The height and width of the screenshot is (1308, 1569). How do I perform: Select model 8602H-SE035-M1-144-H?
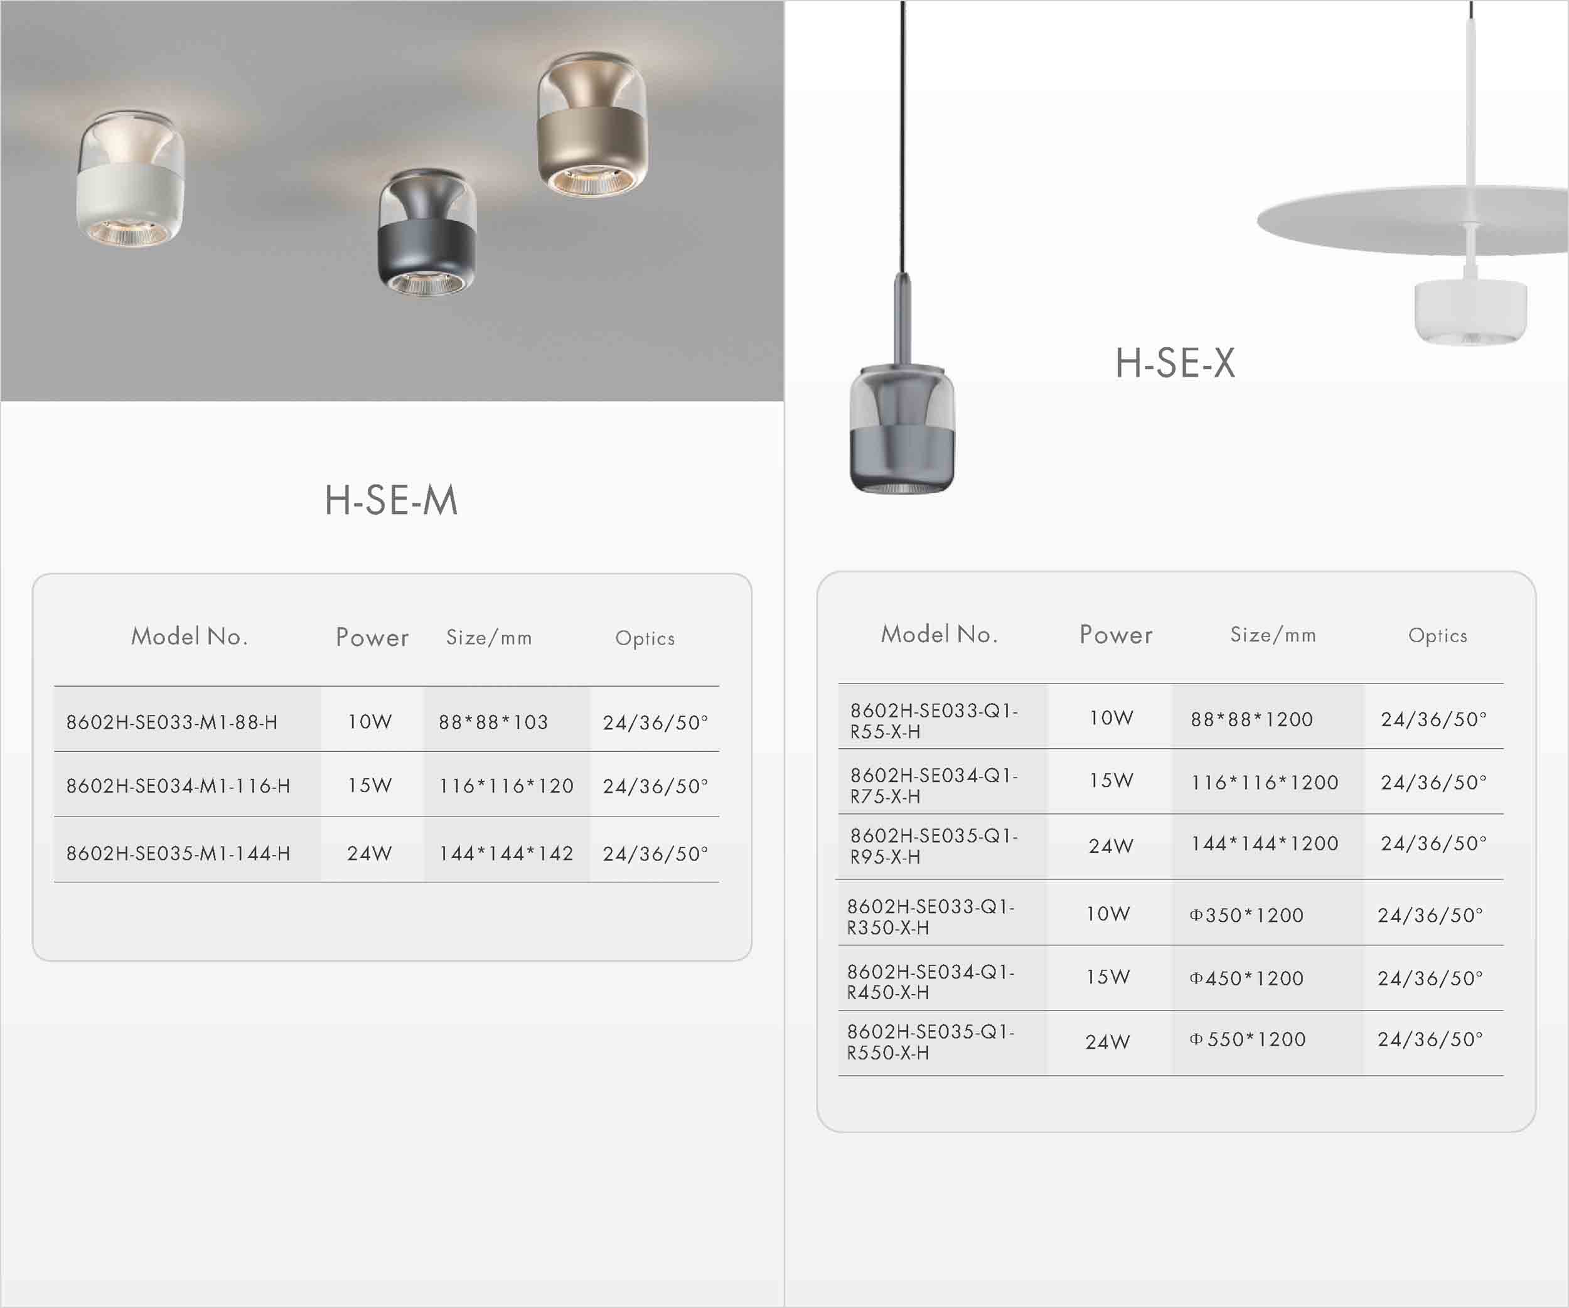click(178, 853)
